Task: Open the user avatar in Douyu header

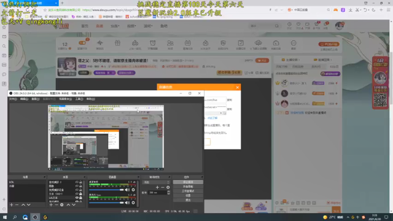Action: 340,26
